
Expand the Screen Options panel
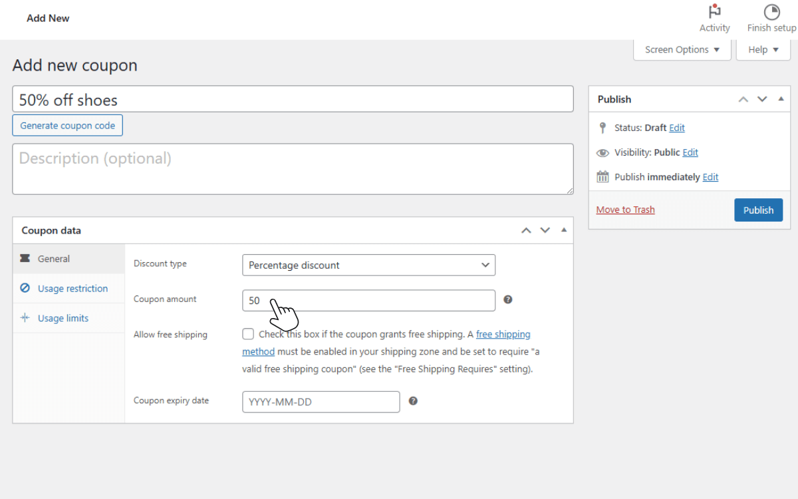pyautogui.click(x=682, y=50)
